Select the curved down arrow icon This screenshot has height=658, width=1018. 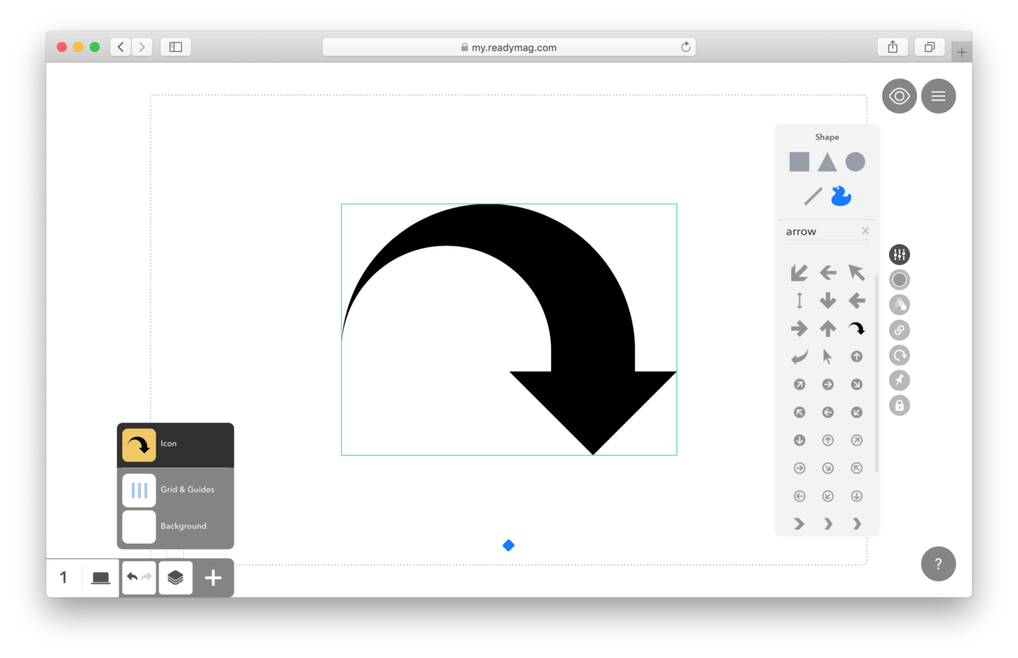click(x=856, y=329)
